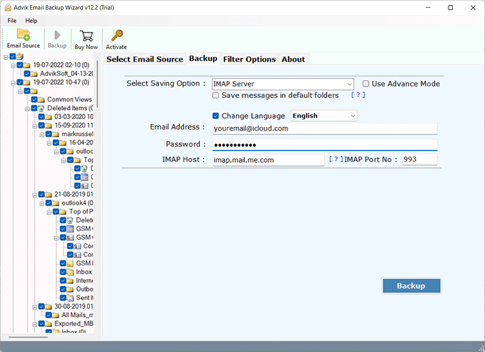The image size is (485, 352).
Task: Open the File menu
Action: (x=12, y=21)
